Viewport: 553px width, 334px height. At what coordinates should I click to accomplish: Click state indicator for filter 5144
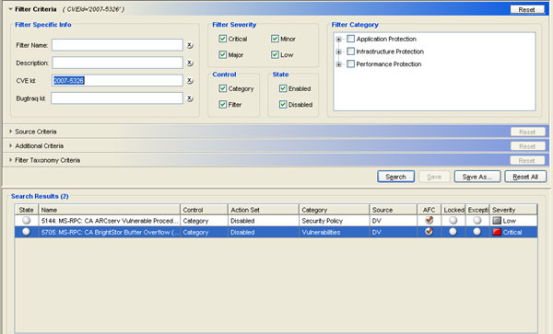(x=26, y=220)
